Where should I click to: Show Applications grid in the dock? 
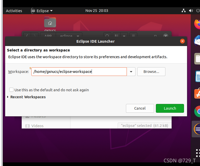pos(198,153)
